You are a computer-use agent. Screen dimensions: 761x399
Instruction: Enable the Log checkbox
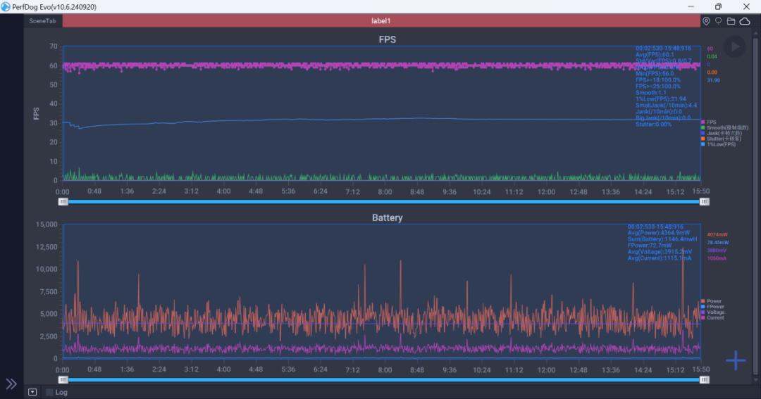[49, 392]
